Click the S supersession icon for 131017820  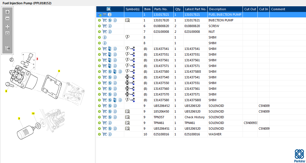click(x=110, y=20)
